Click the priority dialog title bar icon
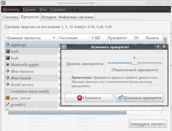172x131 pixels. click(x=64, y=46)
